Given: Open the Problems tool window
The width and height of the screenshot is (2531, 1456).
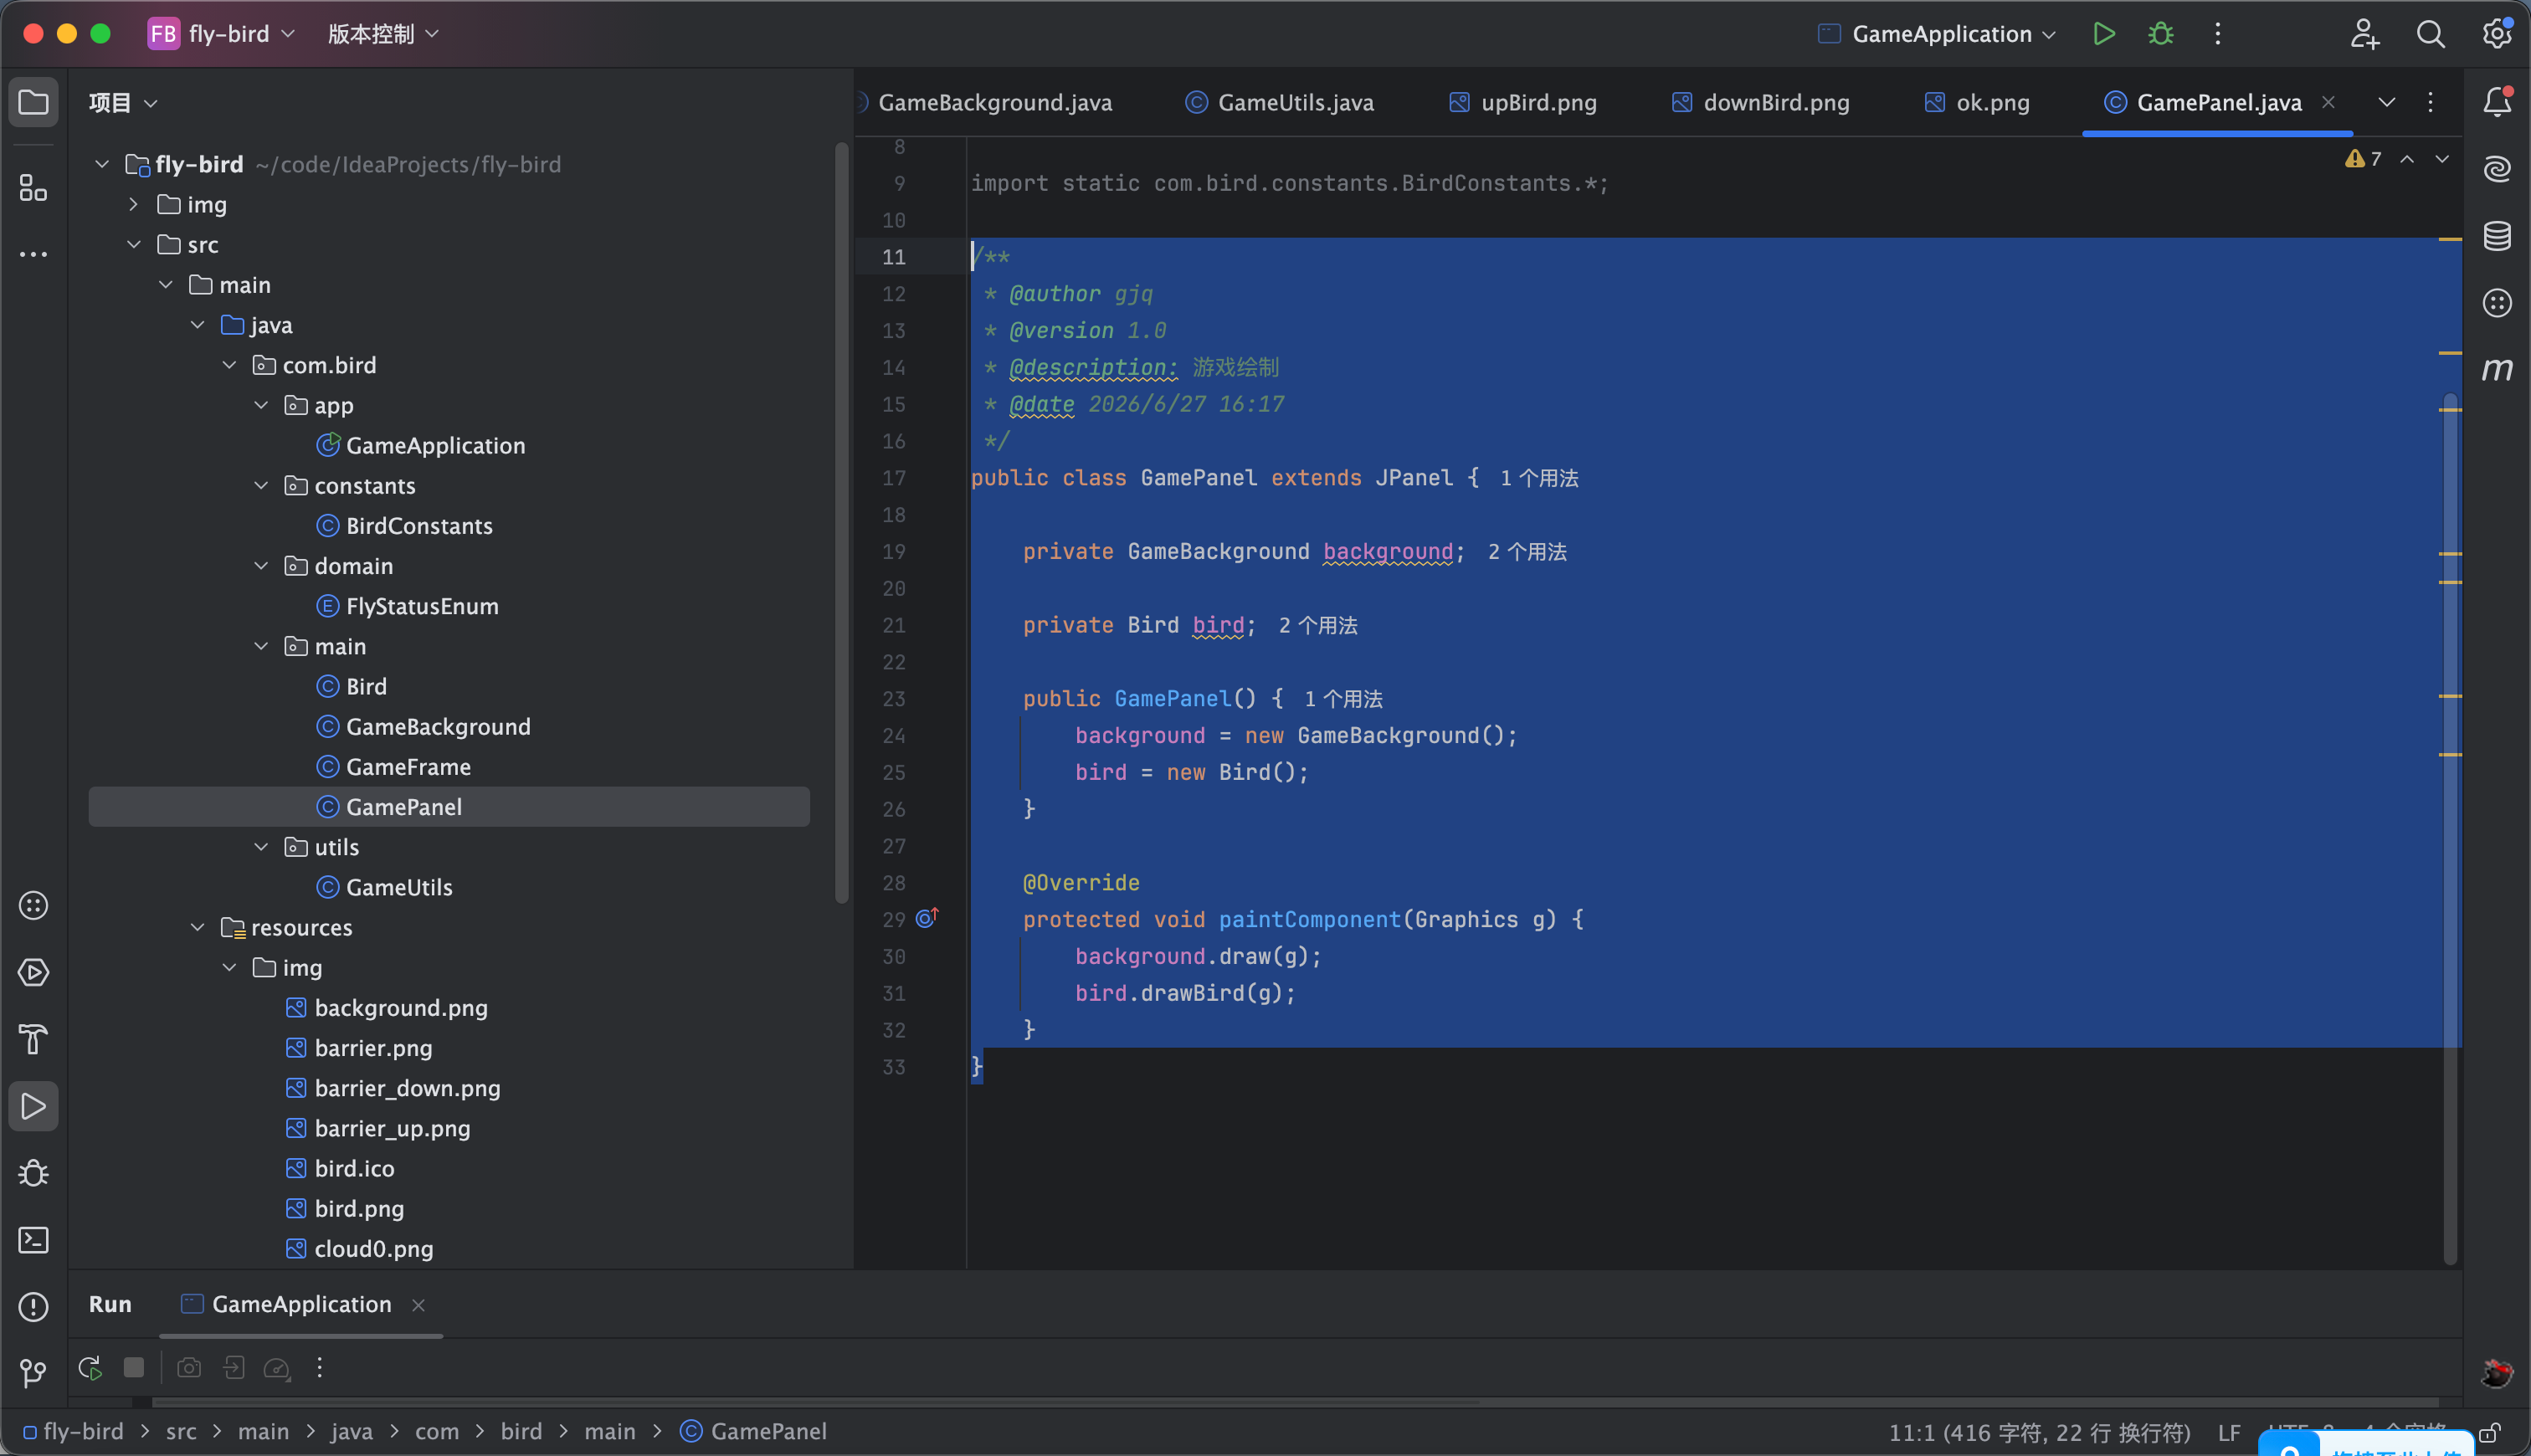Looking at the screenshot, I should (33, 1307).
